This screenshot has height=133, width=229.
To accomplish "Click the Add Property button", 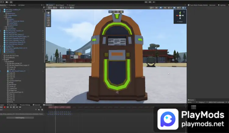I will (x=20, y=118).
